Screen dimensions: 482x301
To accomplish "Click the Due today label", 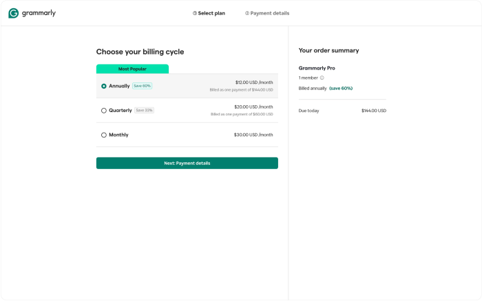I will (x=308, y=111).
